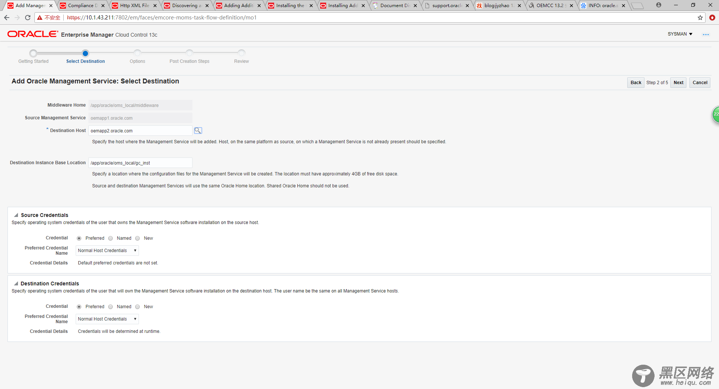Select New in Source Credentials
Viewport: 719px width, 389px height.
point(137,238)
